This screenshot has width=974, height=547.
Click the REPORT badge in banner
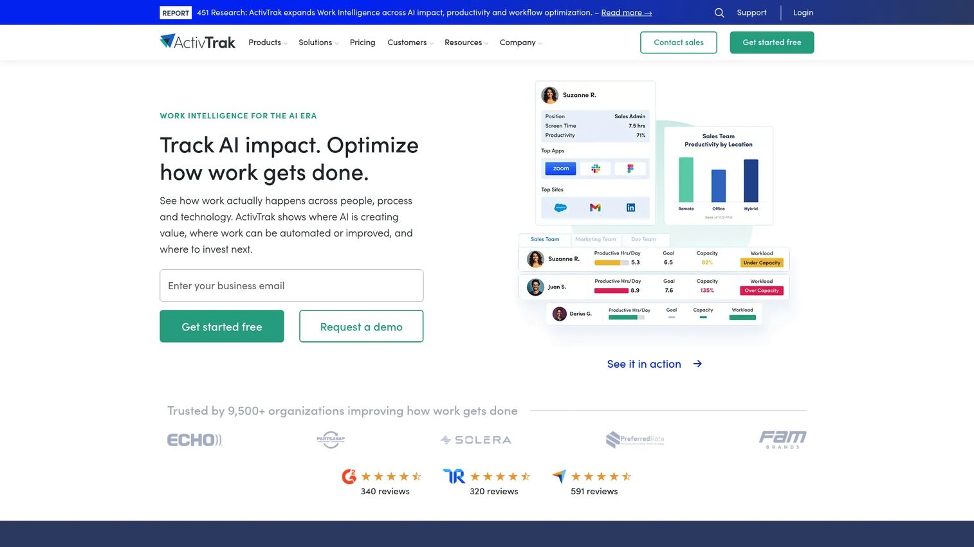176,13
